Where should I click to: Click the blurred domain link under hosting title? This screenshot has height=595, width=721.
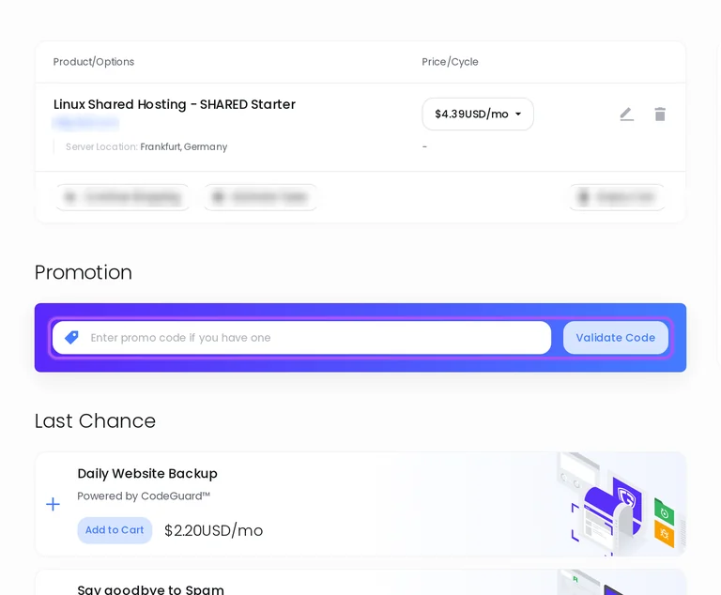coord(86,123)
